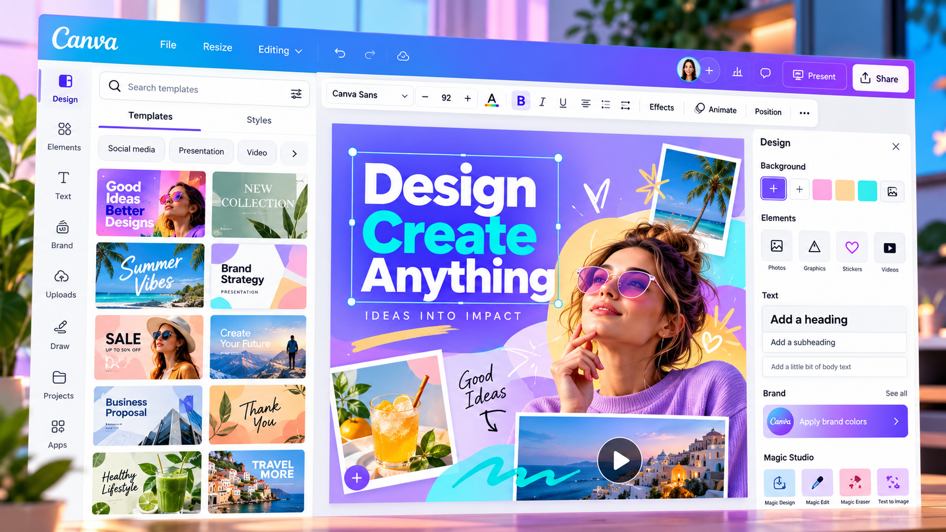
Task: Apply bulleted list formatting
Action: (605, 105)
